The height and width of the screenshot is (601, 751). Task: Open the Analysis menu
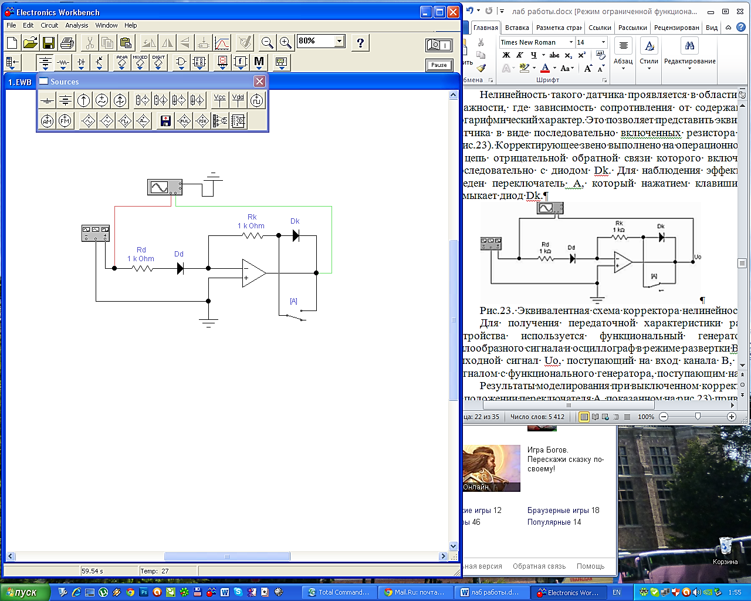coord(77,25)
